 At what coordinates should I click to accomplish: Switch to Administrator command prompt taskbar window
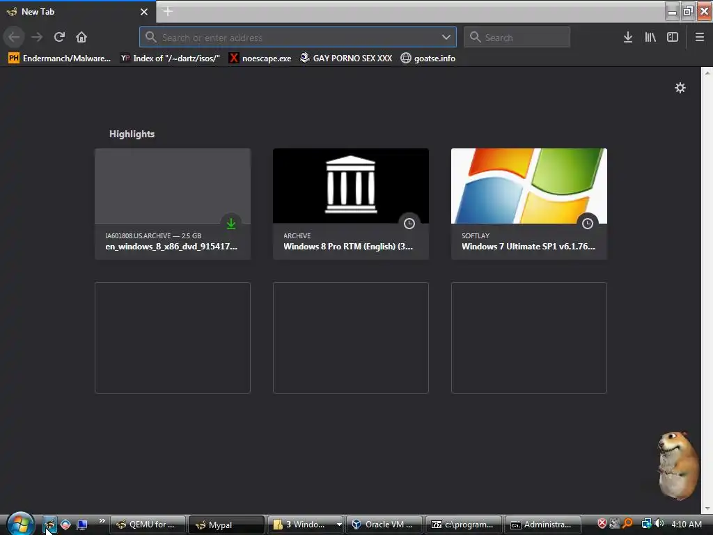(543, 525)
